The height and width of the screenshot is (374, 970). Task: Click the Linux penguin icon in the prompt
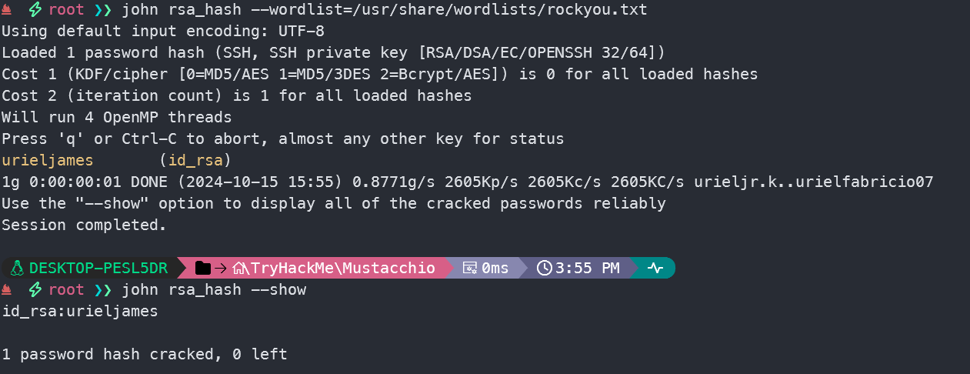(x=17, y=268)
